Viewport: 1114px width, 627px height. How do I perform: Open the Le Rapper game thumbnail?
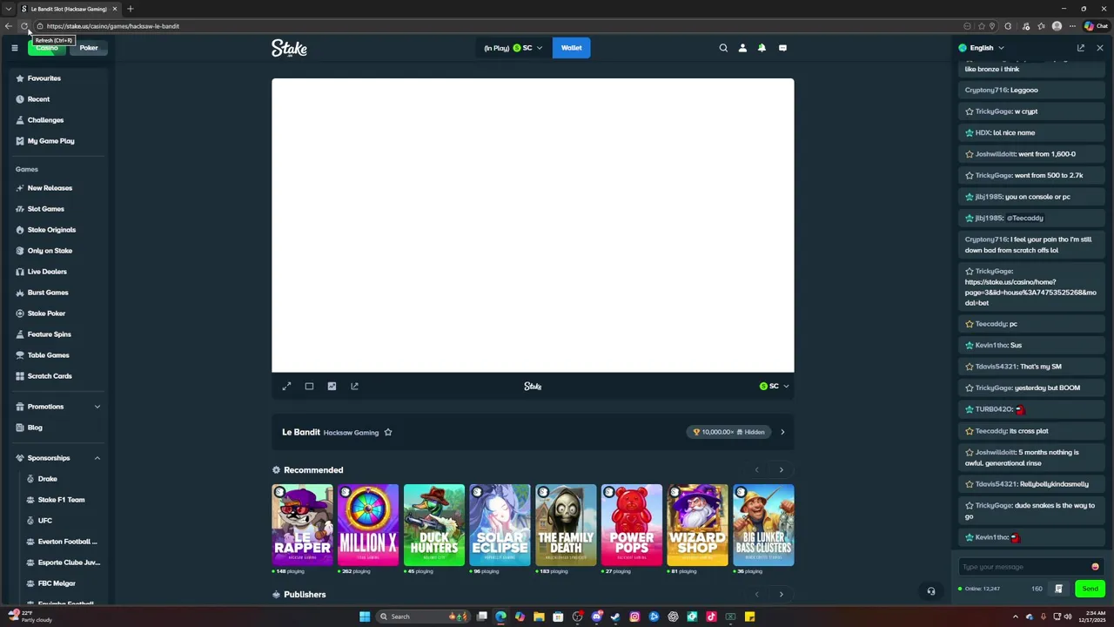coord(302,525)
